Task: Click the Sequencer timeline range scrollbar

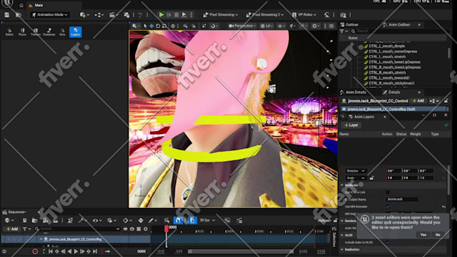Action: (x=241, y=251)
